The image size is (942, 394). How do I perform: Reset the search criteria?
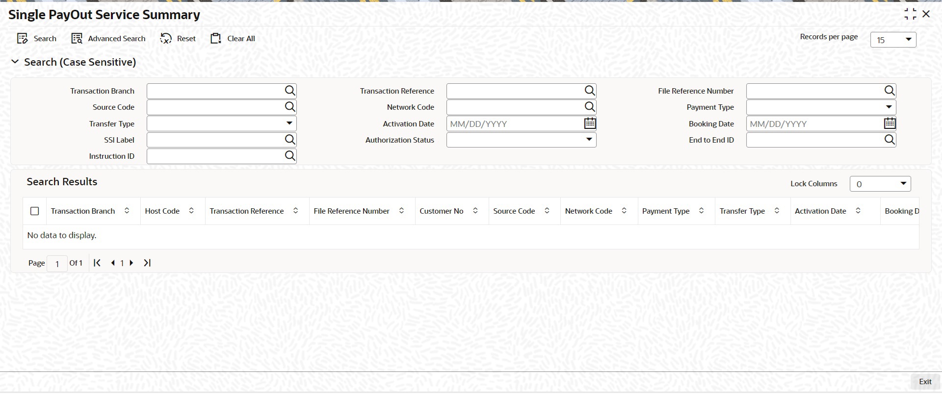(x=178, y=39)
